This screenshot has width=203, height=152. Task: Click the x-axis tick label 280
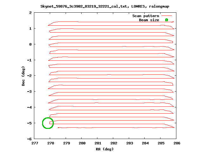[82, 143]
